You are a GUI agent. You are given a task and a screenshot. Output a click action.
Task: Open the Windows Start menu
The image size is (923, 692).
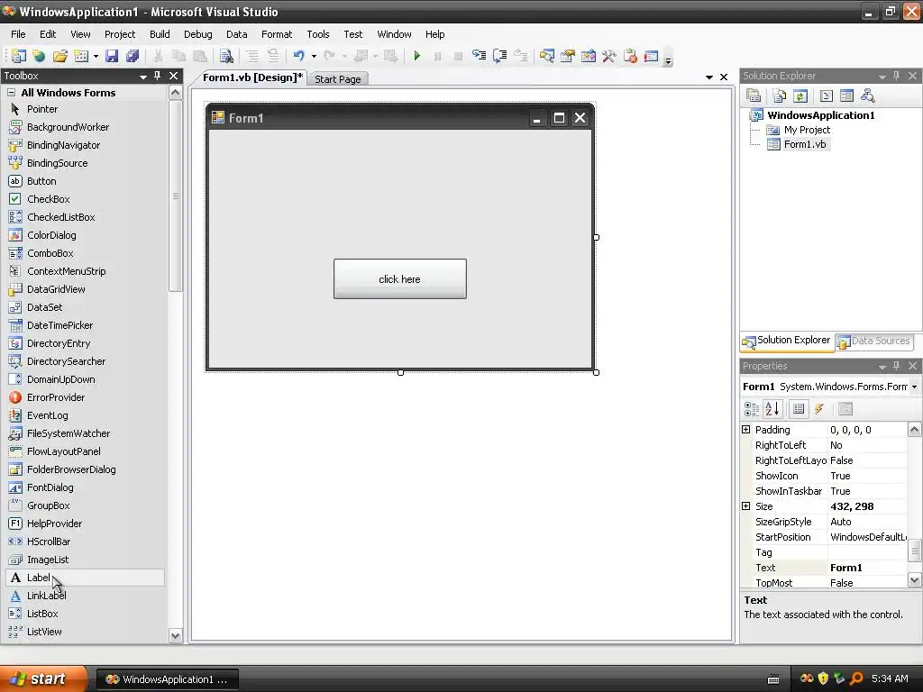43,678
